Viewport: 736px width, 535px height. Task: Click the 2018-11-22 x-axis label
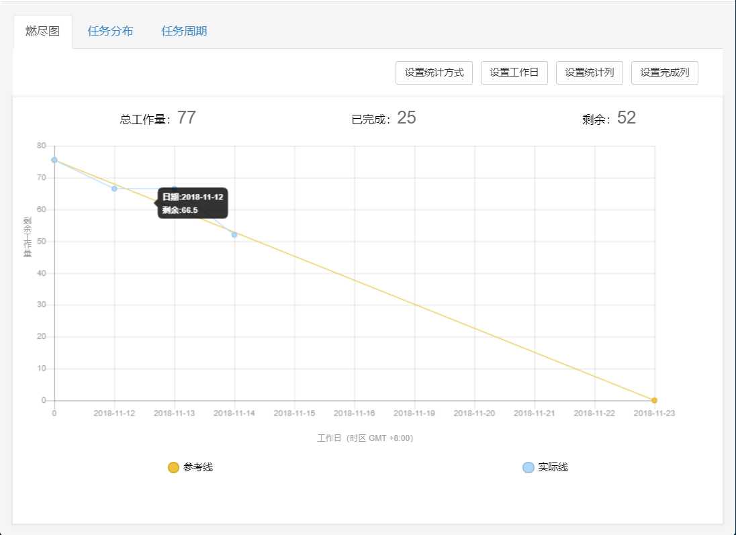coord(594,414)
